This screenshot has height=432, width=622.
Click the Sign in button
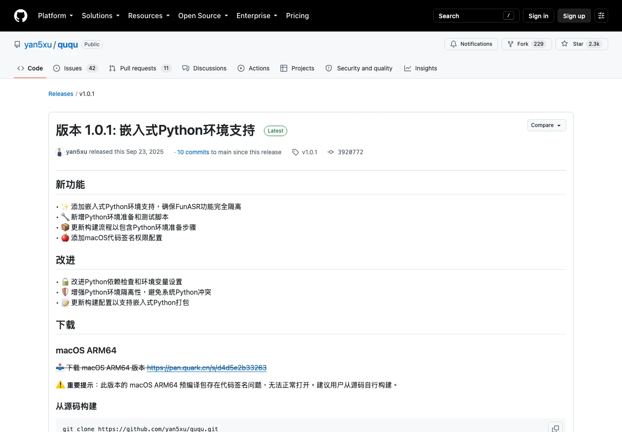(538, 16)
